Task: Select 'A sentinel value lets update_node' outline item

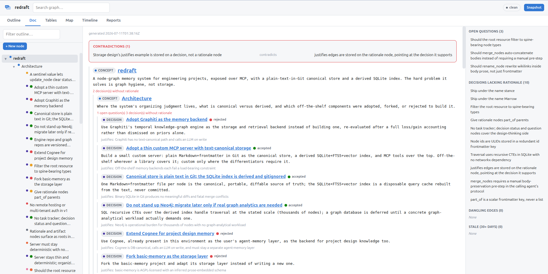Action: coord(52,77)
